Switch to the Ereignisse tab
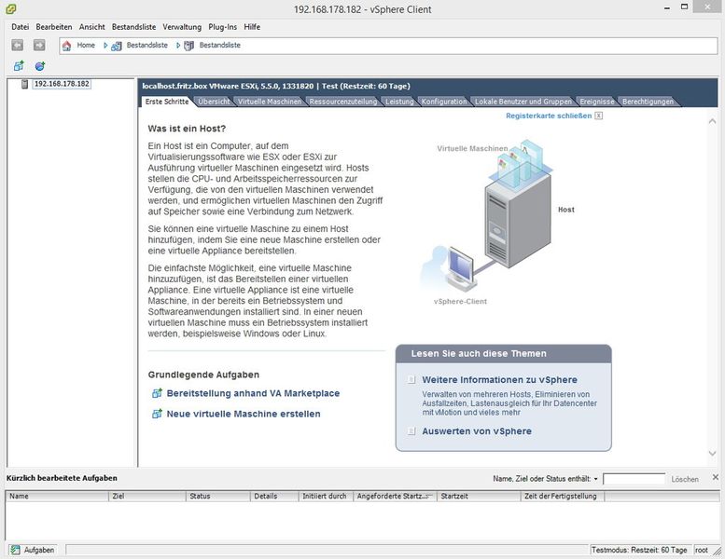The image size is (725, 559). click(597, 102)
